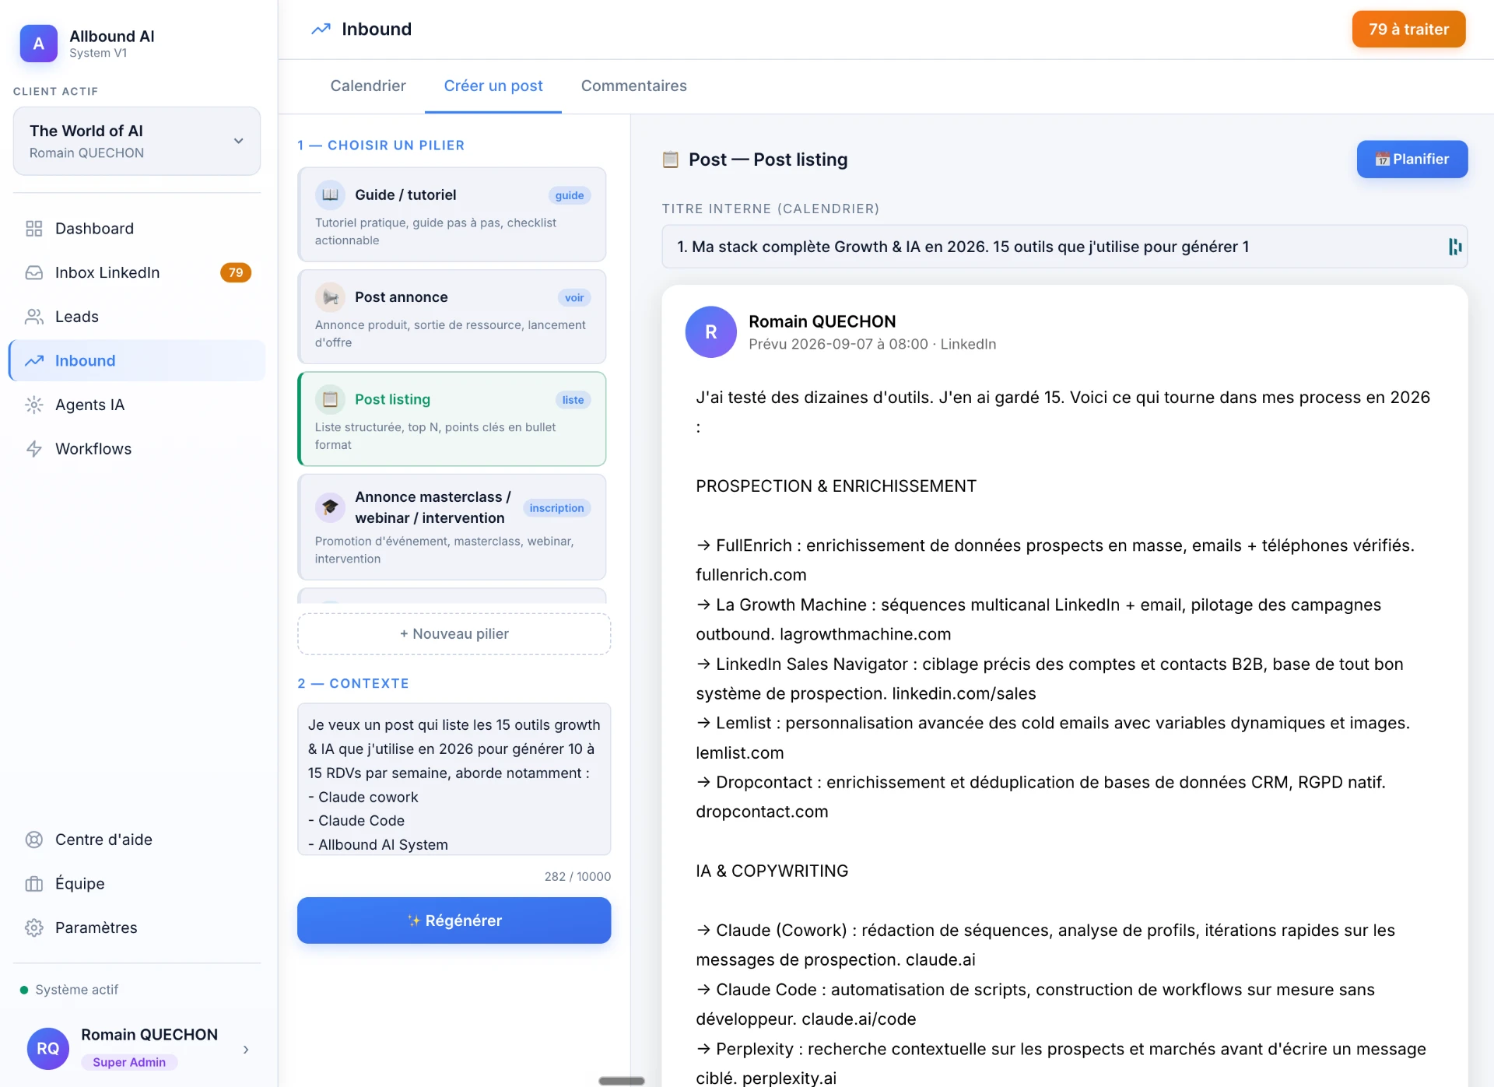
Task: Click the horizontal scrollbar handle at bottom
Action: point(622,1081)
